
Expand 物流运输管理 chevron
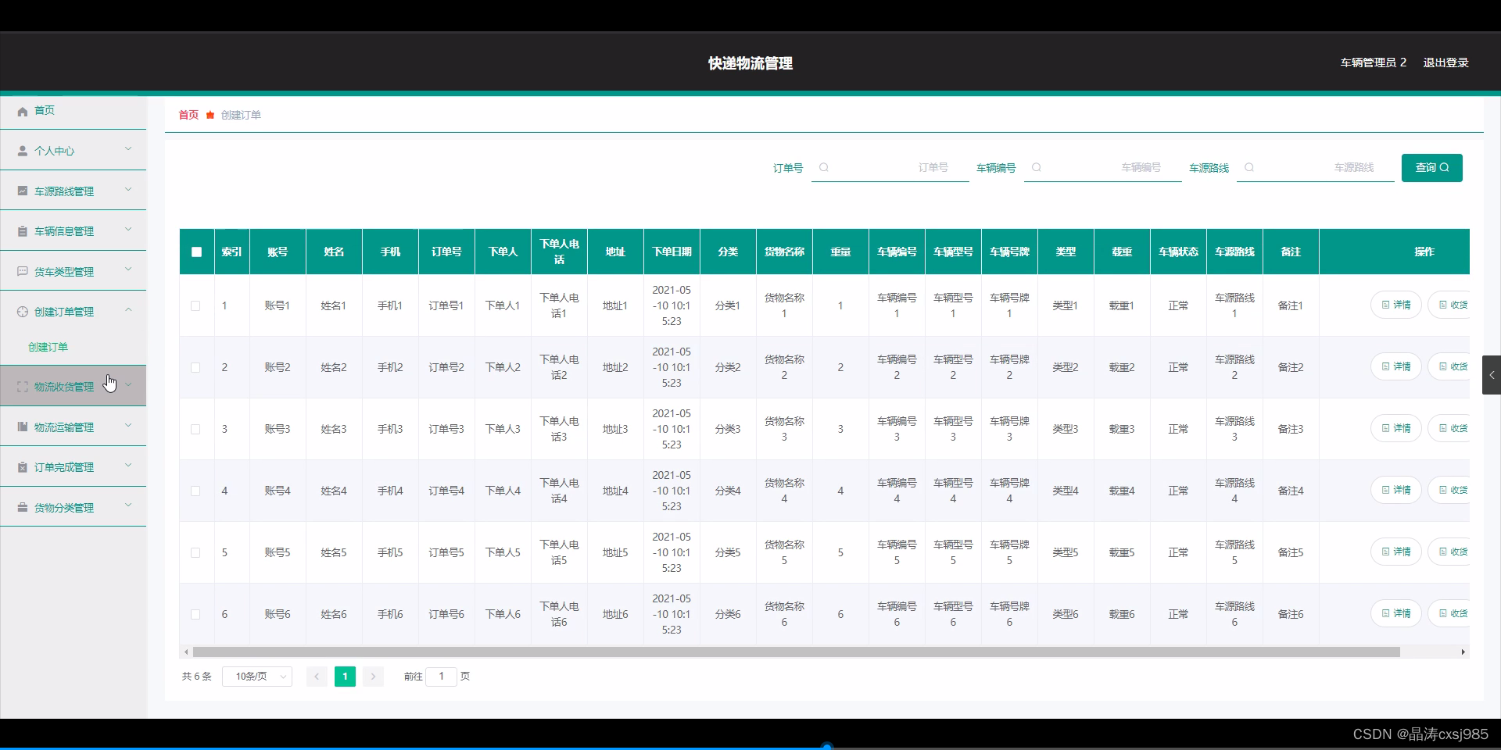(x=129, y=426)
